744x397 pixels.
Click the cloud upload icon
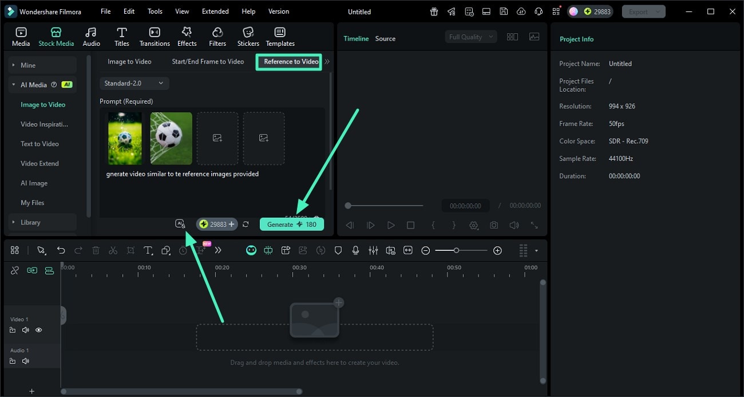pyautogui.click(x=521, y=11)
